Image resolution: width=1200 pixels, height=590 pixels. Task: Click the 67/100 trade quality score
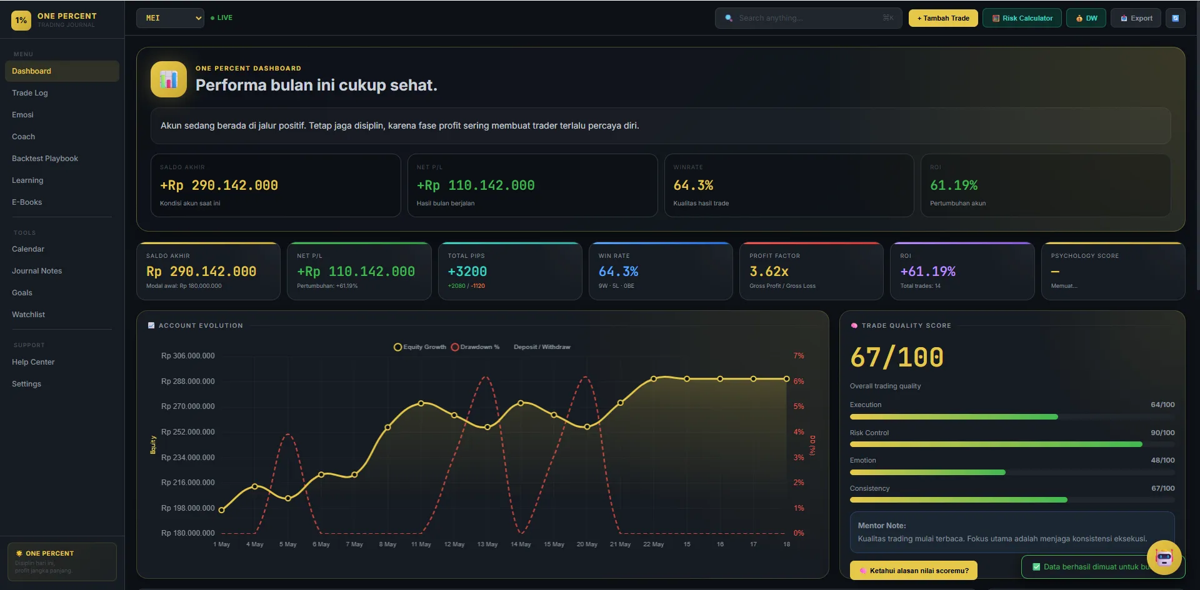[897, 358]
